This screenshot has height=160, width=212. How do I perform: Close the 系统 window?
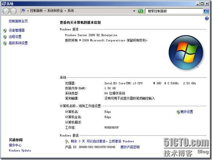coord(207,4)
